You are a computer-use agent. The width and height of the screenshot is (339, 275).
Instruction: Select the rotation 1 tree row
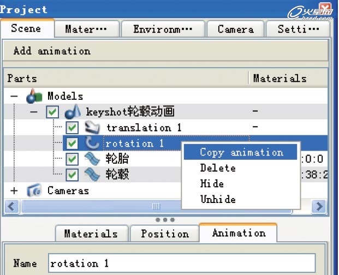point(134,143)
